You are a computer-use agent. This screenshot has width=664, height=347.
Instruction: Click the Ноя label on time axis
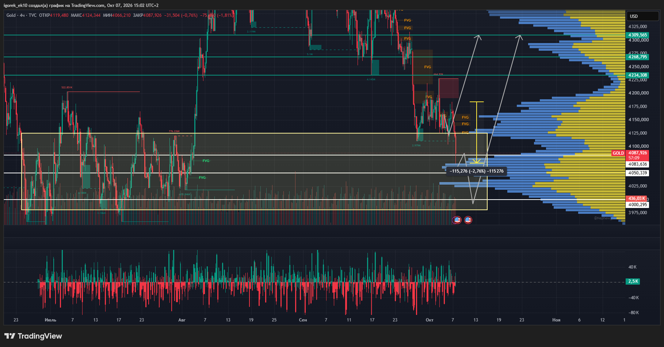pyautogui.click(x=556, y=320)
